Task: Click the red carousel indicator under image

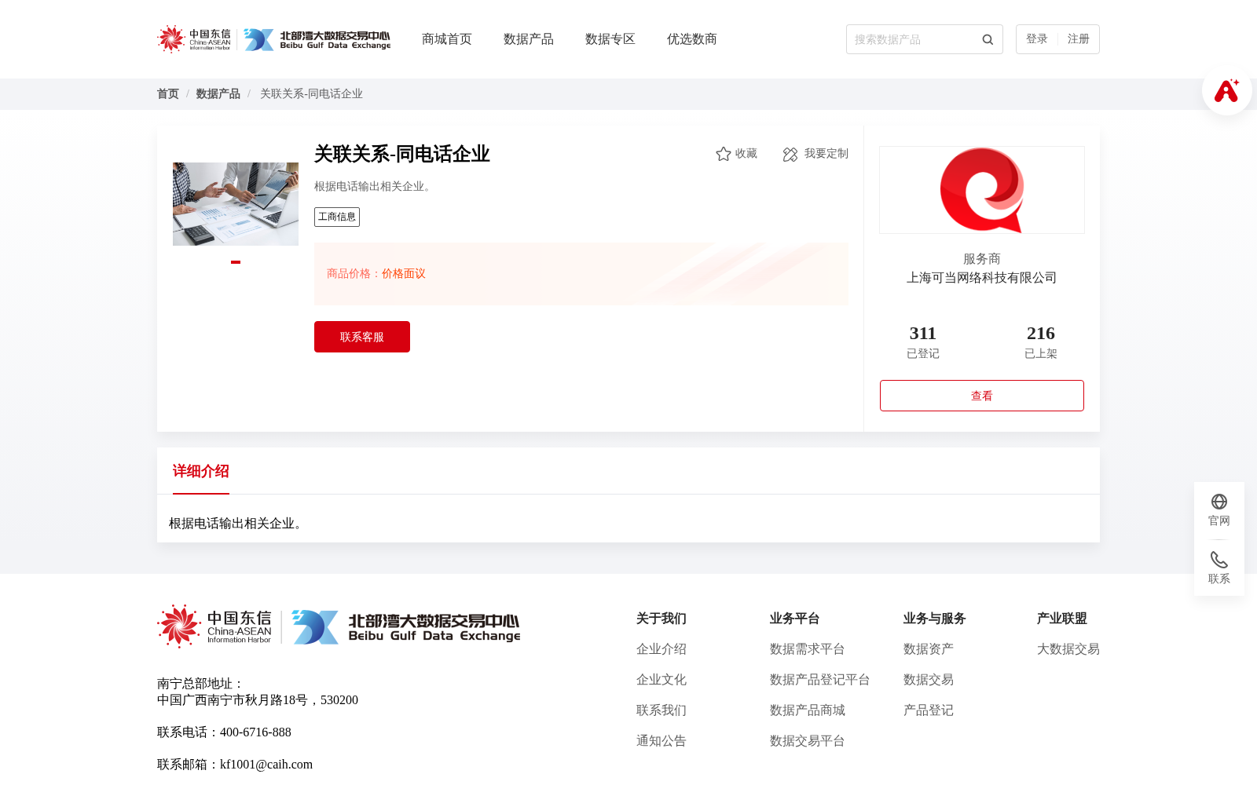Action: [x=236, y=262]
